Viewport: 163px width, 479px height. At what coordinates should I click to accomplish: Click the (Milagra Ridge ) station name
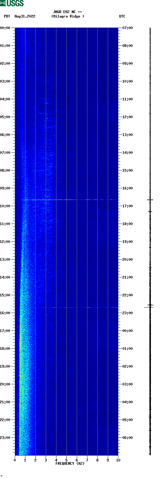click(68, 16)
